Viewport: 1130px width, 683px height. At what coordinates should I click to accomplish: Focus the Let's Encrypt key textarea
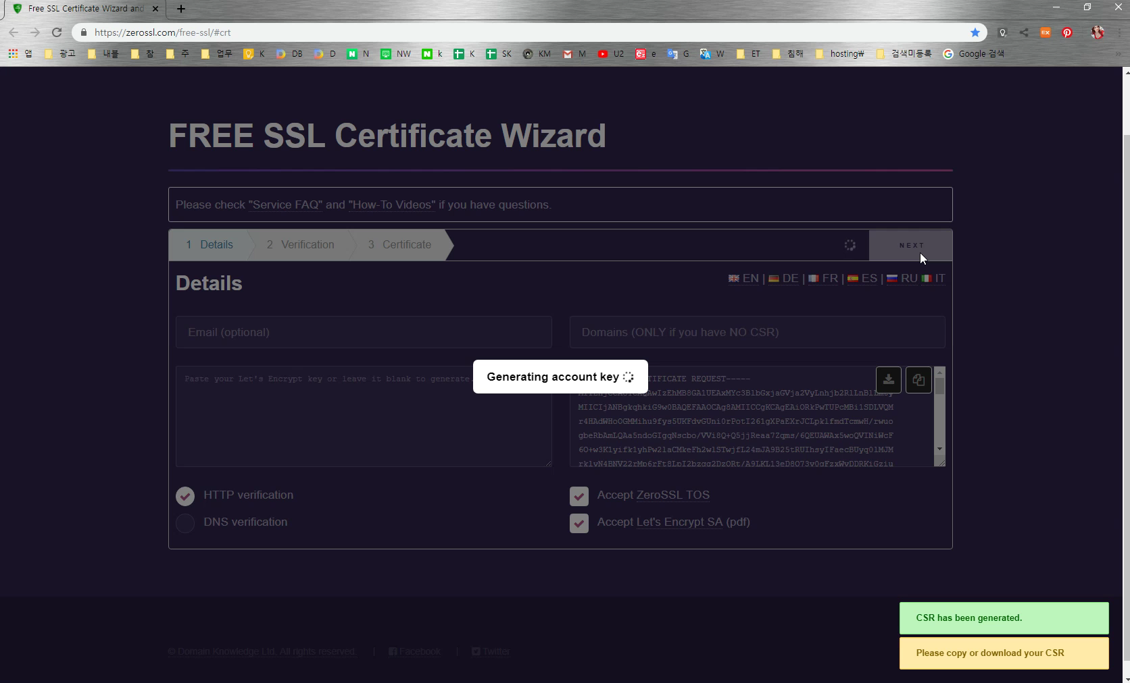(364, 416)
